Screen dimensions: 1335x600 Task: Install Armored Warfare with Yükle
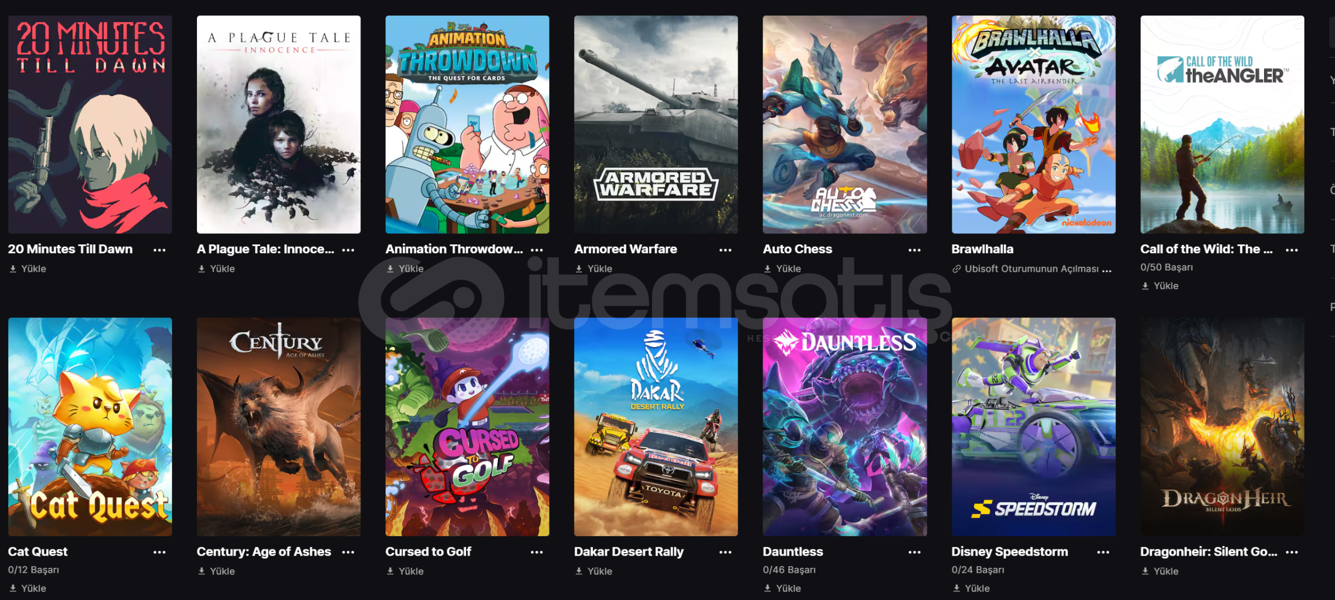click(x=594, y=269)
